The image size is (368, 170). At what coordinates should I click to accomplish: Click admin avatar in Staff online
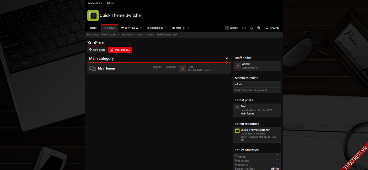(238, 66)
